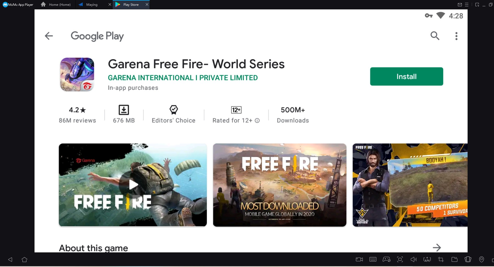Go back with the Google Play back arrow
Screen dimensions: 494x267
coord(49,36)
